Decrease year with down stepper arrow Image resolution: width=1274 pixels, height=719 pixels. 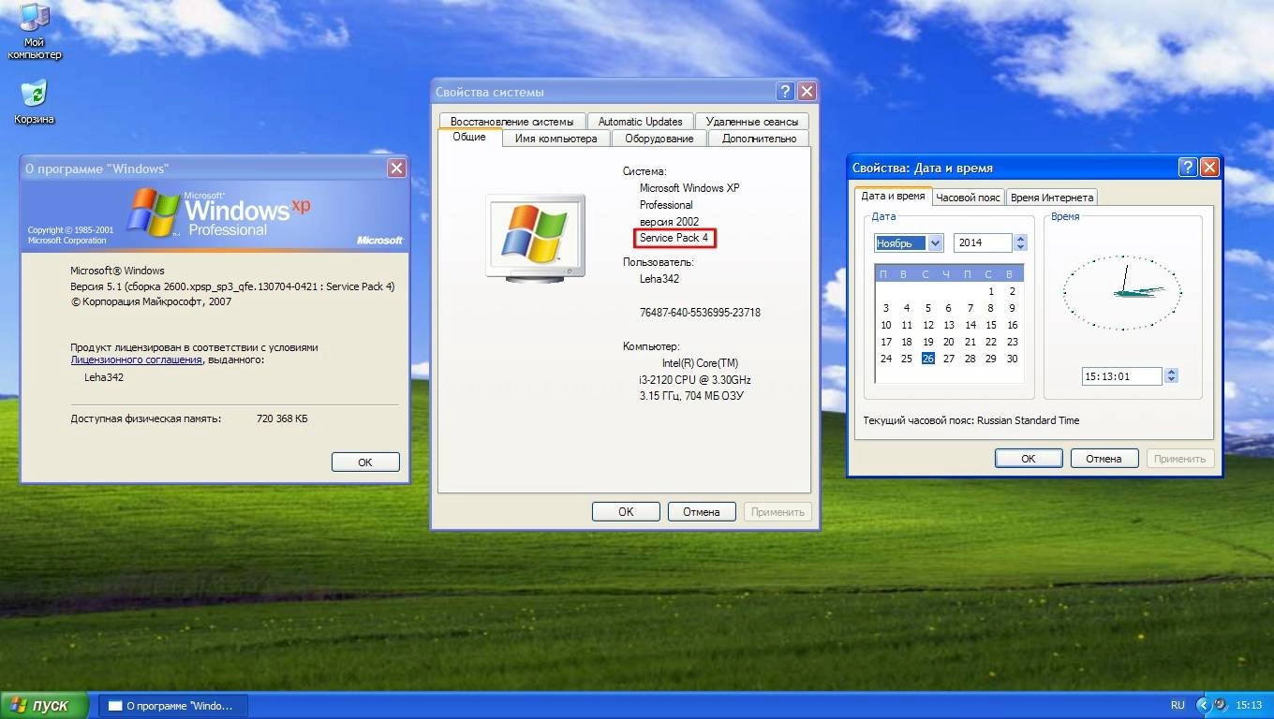point(1020,247)
